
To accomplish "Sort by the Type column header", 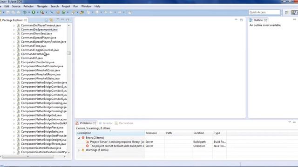I will [219, 133].
